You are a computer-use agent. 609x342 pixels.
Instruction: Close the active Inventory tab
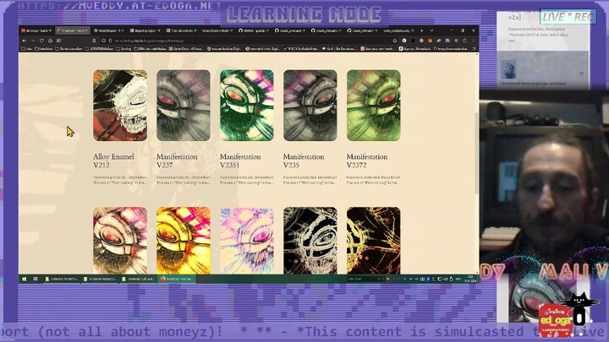coord(86,30)
